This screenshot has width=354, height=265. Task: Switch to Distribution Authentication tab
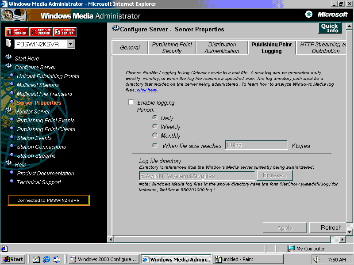pyautogui.click(x=222, y=48)
